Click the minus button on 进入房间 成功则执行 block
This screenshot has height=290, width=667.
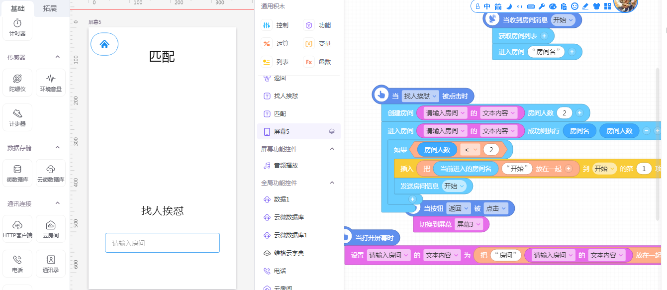[647, 131]
